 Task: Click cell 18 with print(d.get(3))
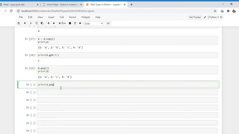pos(127,55)
